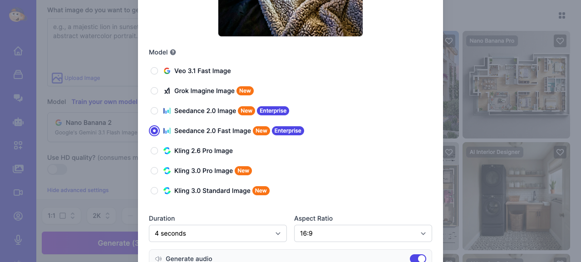
Task: Open the Home page from the sidebar
Action: pos(18,51)
